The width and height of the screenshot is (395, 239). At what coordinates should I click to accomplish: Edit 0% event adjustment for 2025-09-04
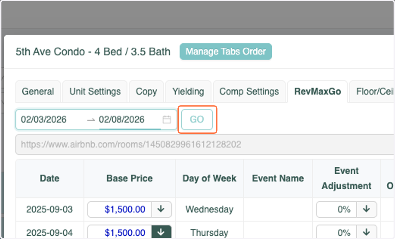(x=336, y=232)
